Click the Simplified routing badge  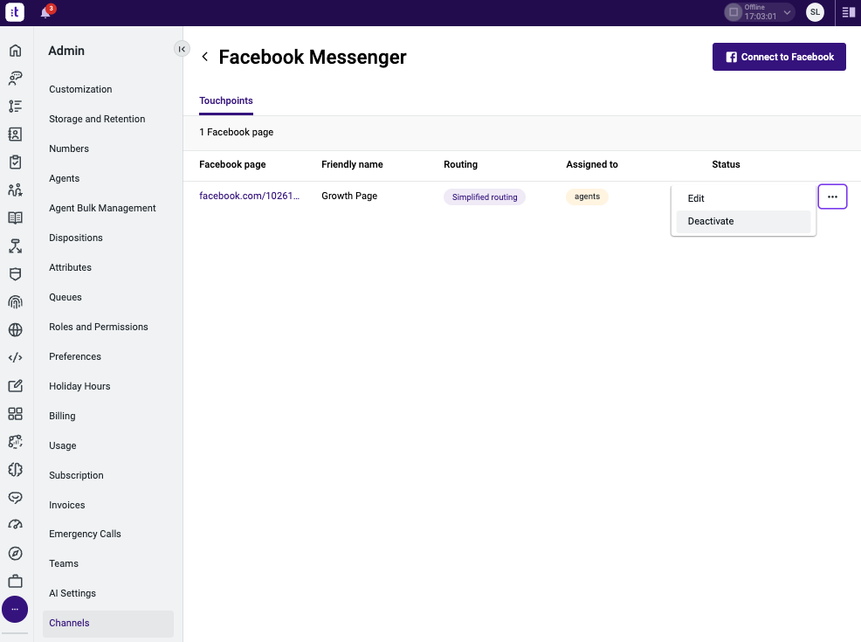pyautogui.click(x=485, y=197)
